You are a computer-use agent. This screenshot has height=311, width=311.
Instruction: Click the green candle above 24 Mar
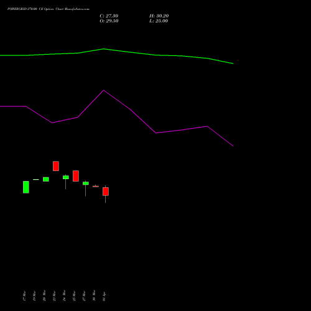(66, 177)
